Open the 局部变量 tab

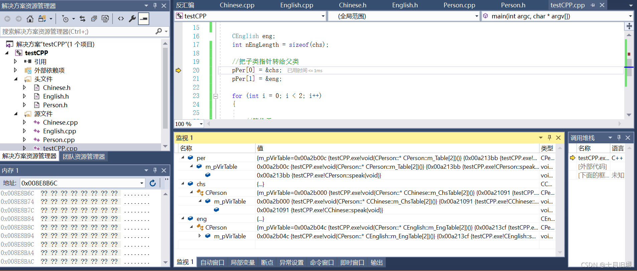pyautogui.click(x=243, y=262)
